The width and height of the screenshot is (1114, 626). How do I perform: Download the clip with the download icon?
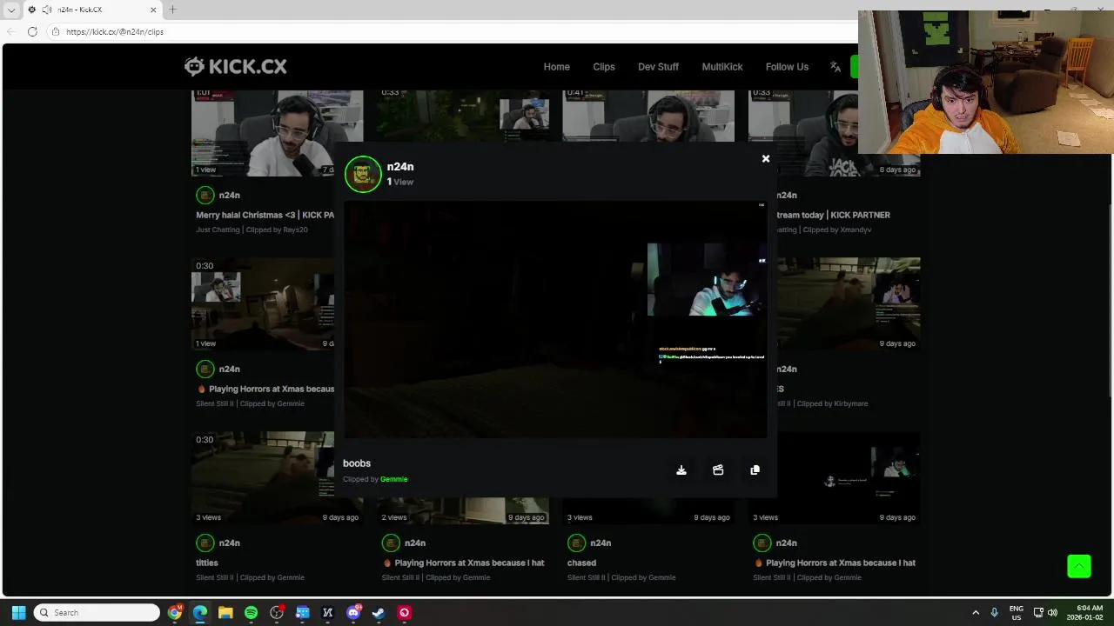point(681,470)
